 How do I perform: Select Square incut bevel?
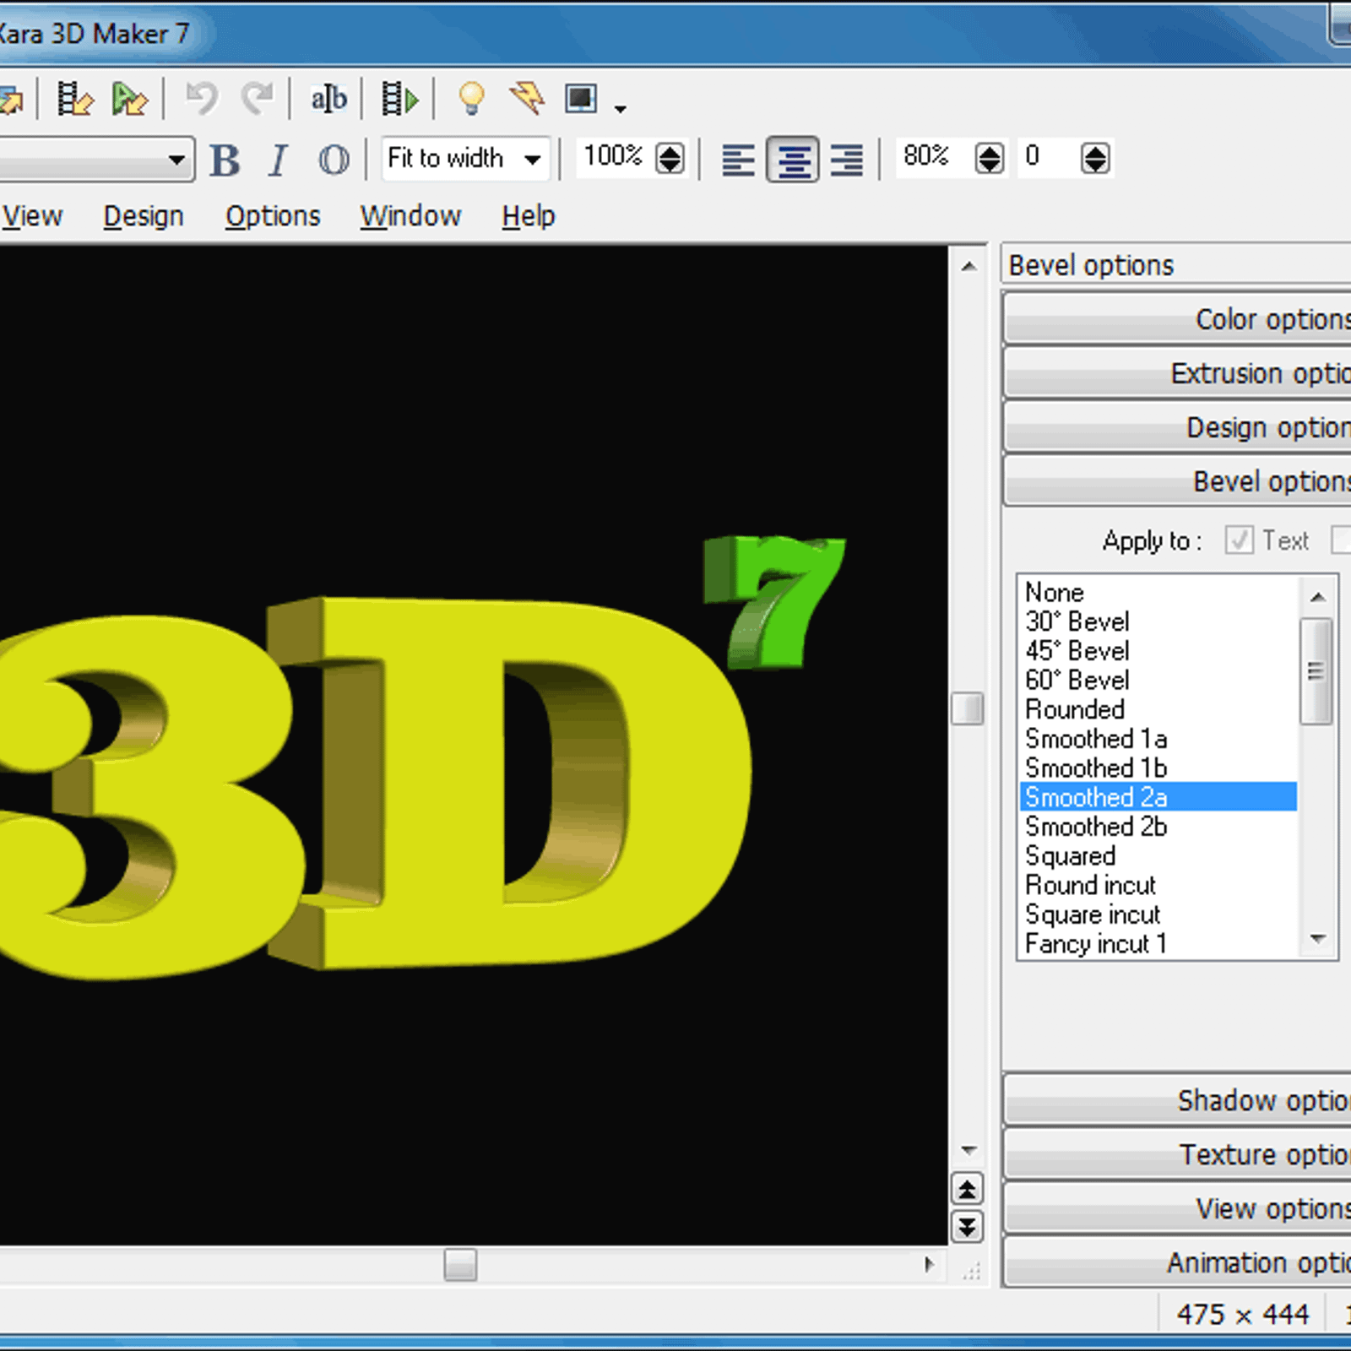(x=1158, y=914)
